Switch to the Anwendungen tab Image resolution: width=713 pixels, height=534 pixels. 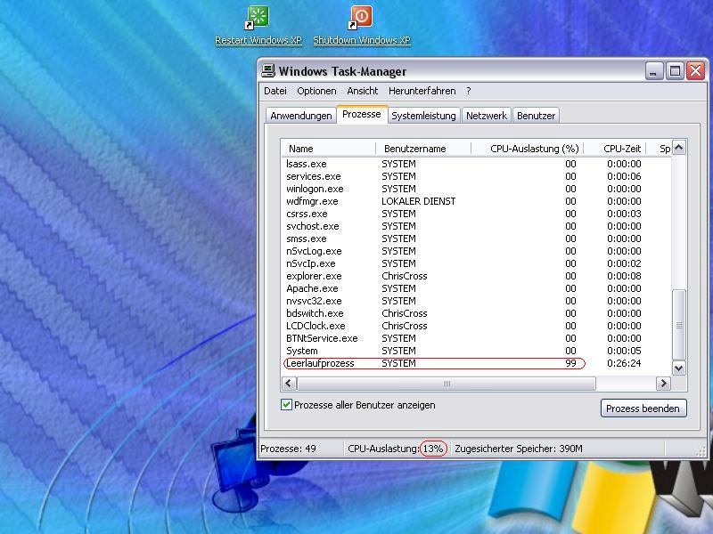pyautogui.click(x=301, y=116)
